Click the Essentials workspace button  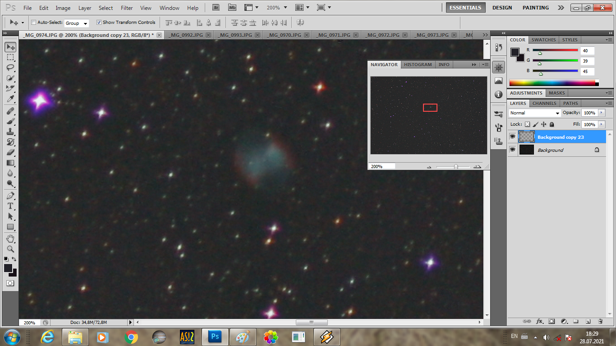coord(466,8)
